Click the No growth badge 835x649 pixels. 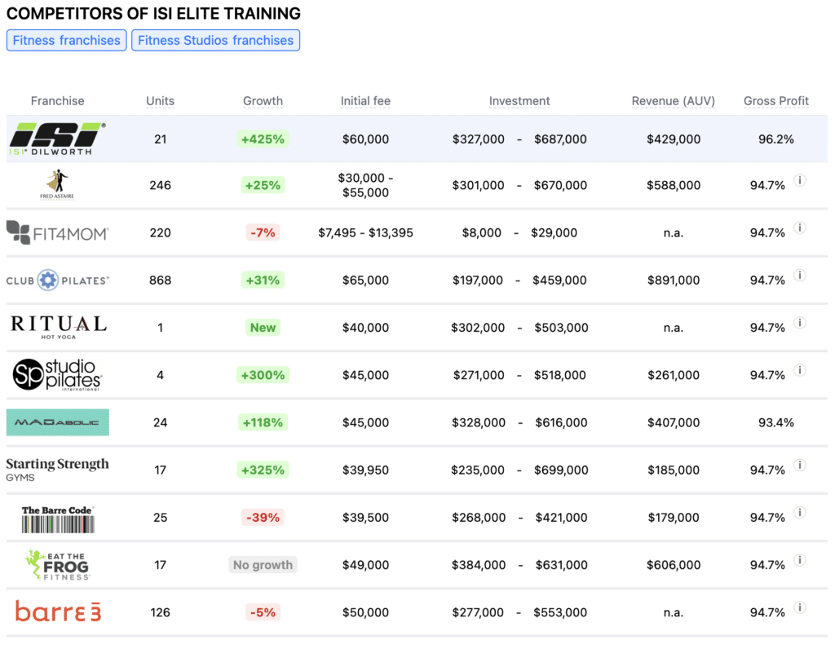(263, 564)
